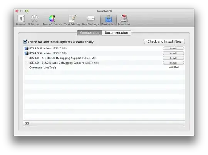Click the iOS 4.3 Simulator icon
The image size is (208, 155).
click(x=27, y=53)
